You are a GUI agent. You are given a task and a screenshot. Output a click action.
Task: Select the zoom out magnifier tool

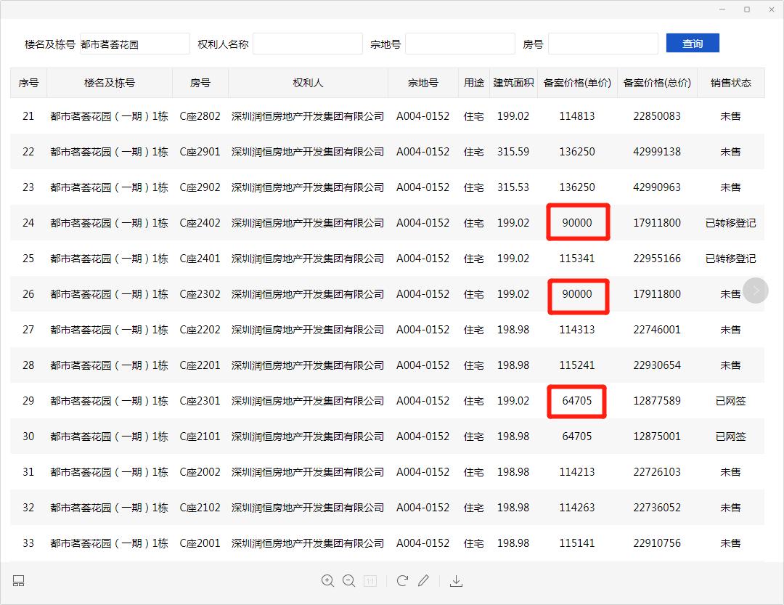(349, 581)
